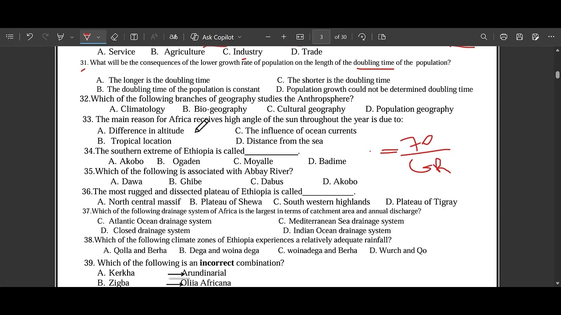
Task: Toggle Fit to width
Action: click(300, 37)
